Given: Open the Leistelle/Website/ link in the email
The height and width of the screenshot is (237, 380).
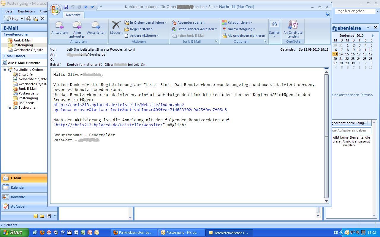Looking at the screenshot, I should 109,125.
